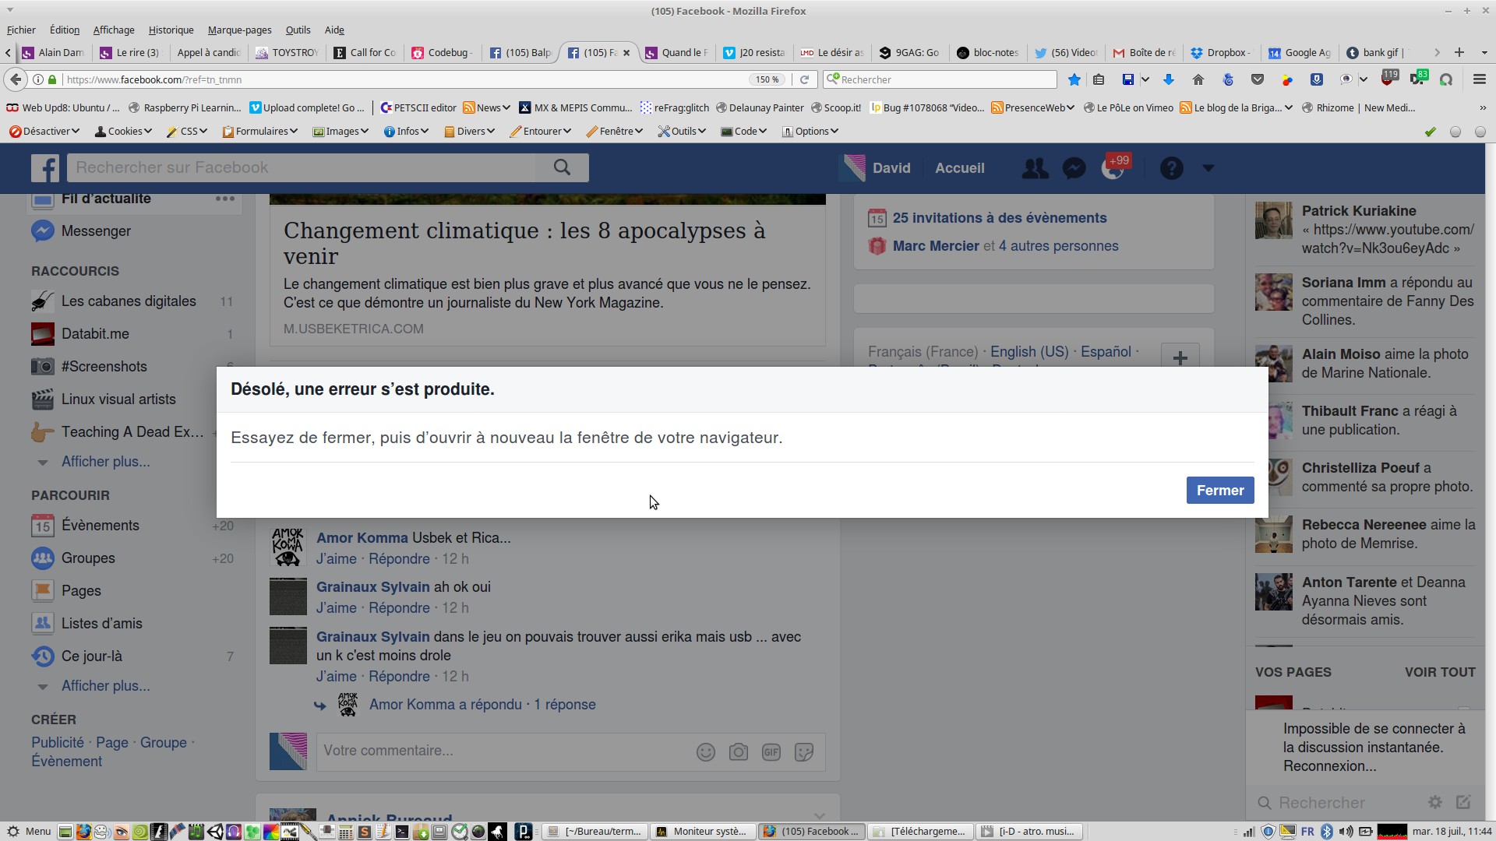This screenshot has width=1496, height=841.
Task: Open the Messenger icon in header
Action: 1074,168
